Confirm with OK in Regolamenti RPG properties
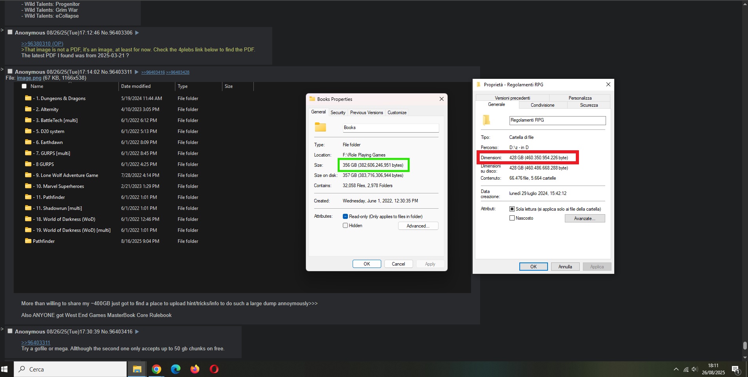Viewport: 748px width, 377px height. click(533, 267)
